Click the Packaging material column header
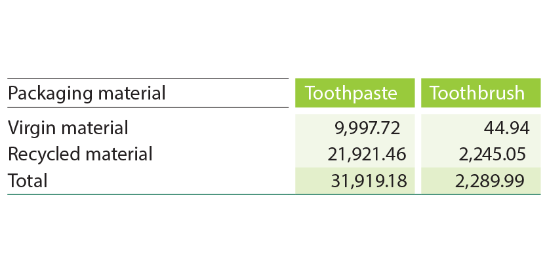 (86, 93)
